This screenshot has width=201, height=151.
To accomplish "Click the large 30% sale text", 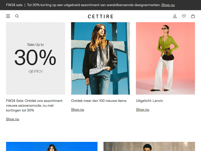I will pyautogui.click(x=35, y=57).
